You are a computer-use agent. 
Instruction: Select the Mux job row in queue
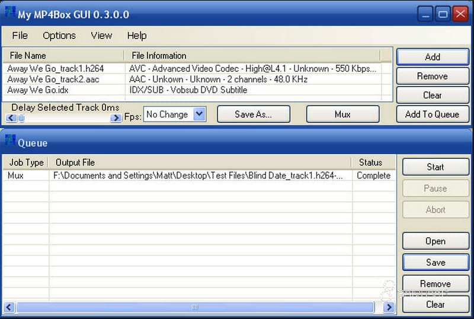178,176
